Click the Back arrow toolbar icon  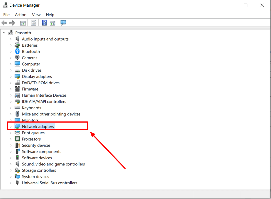[4, 23]
